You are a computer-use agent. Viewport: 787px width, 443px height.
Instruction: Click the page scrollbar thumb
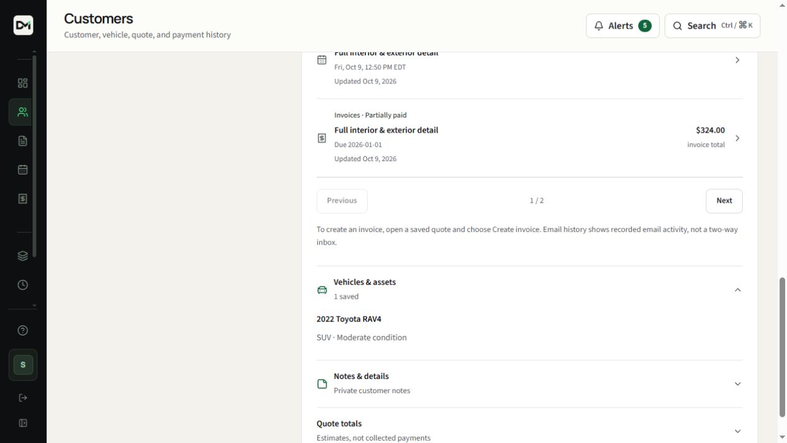(x=782, y=347)
